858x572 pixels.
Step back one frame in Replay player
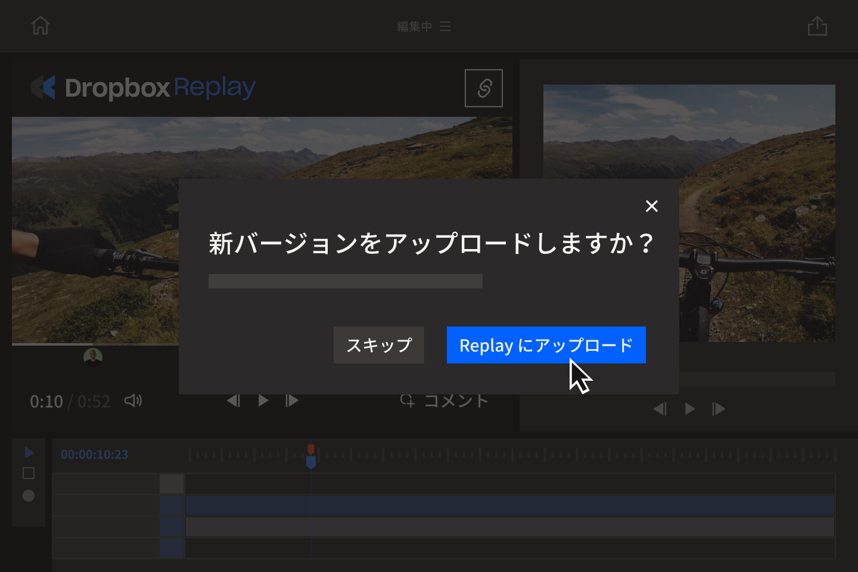(234, 400)
